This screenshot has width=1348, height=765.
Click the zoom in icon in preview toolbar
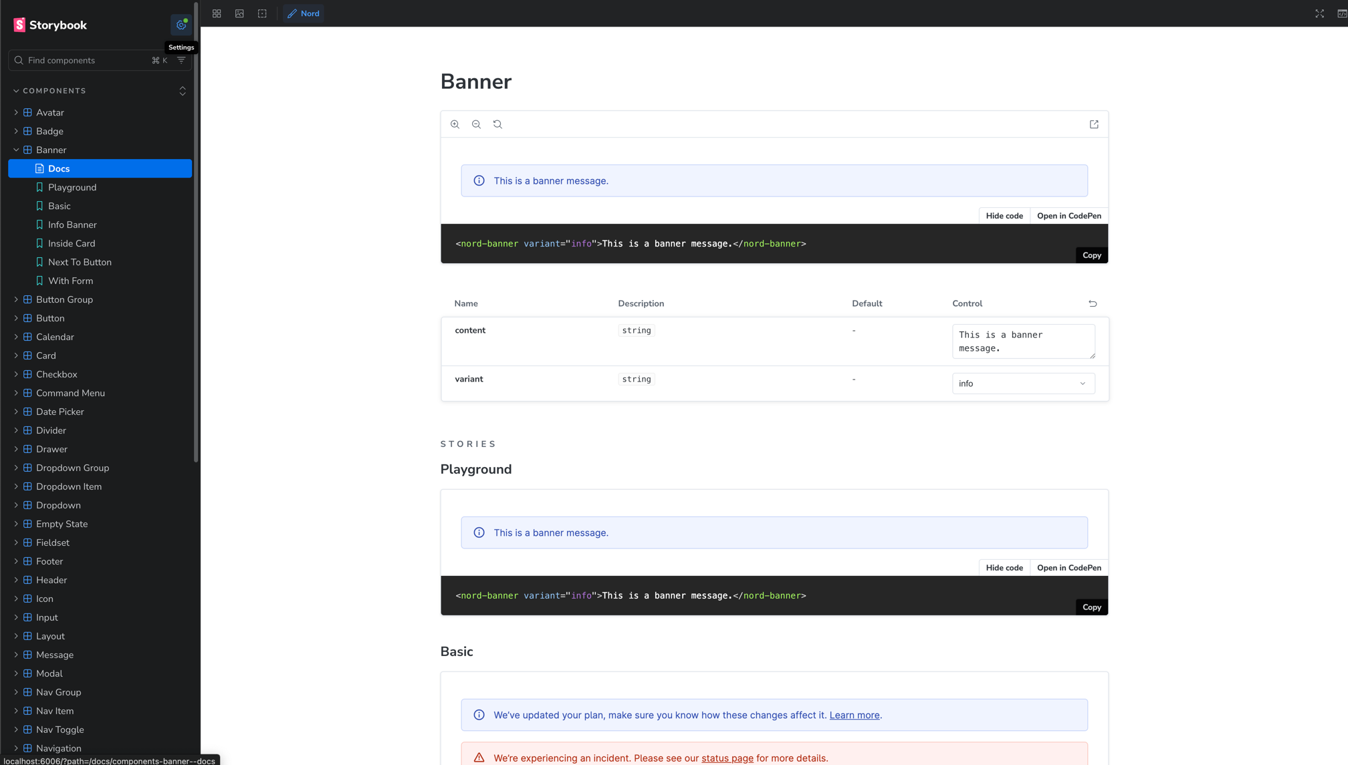tap(455, 124)
